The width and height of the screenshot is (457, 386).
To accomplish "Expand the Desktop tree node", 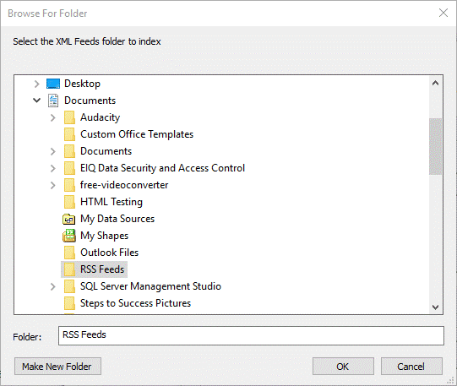I will (x=36, y=84).
